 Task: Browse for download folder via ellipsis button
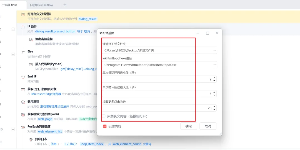[x=215, y=50]
